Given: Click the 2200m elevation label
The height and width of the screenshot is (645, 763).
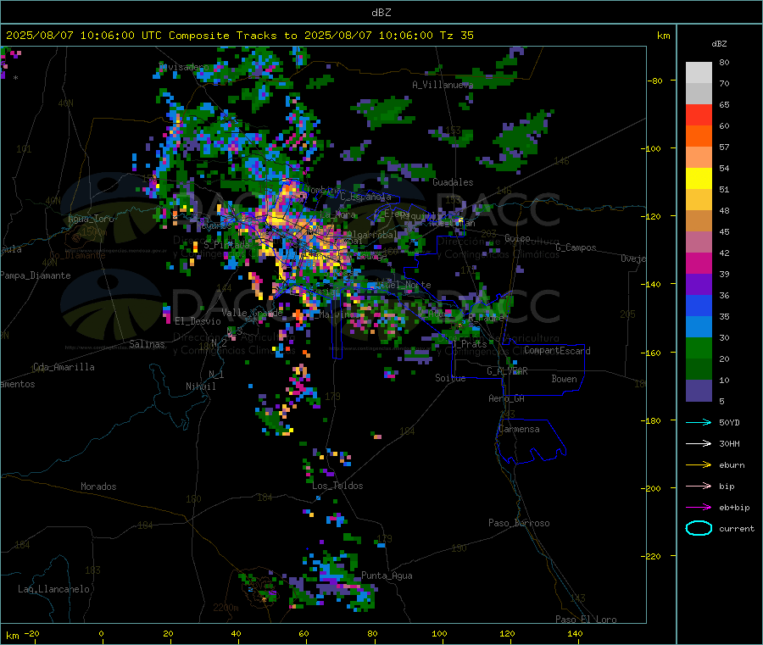Looking at the screenshot, I should tap(226, 608).
